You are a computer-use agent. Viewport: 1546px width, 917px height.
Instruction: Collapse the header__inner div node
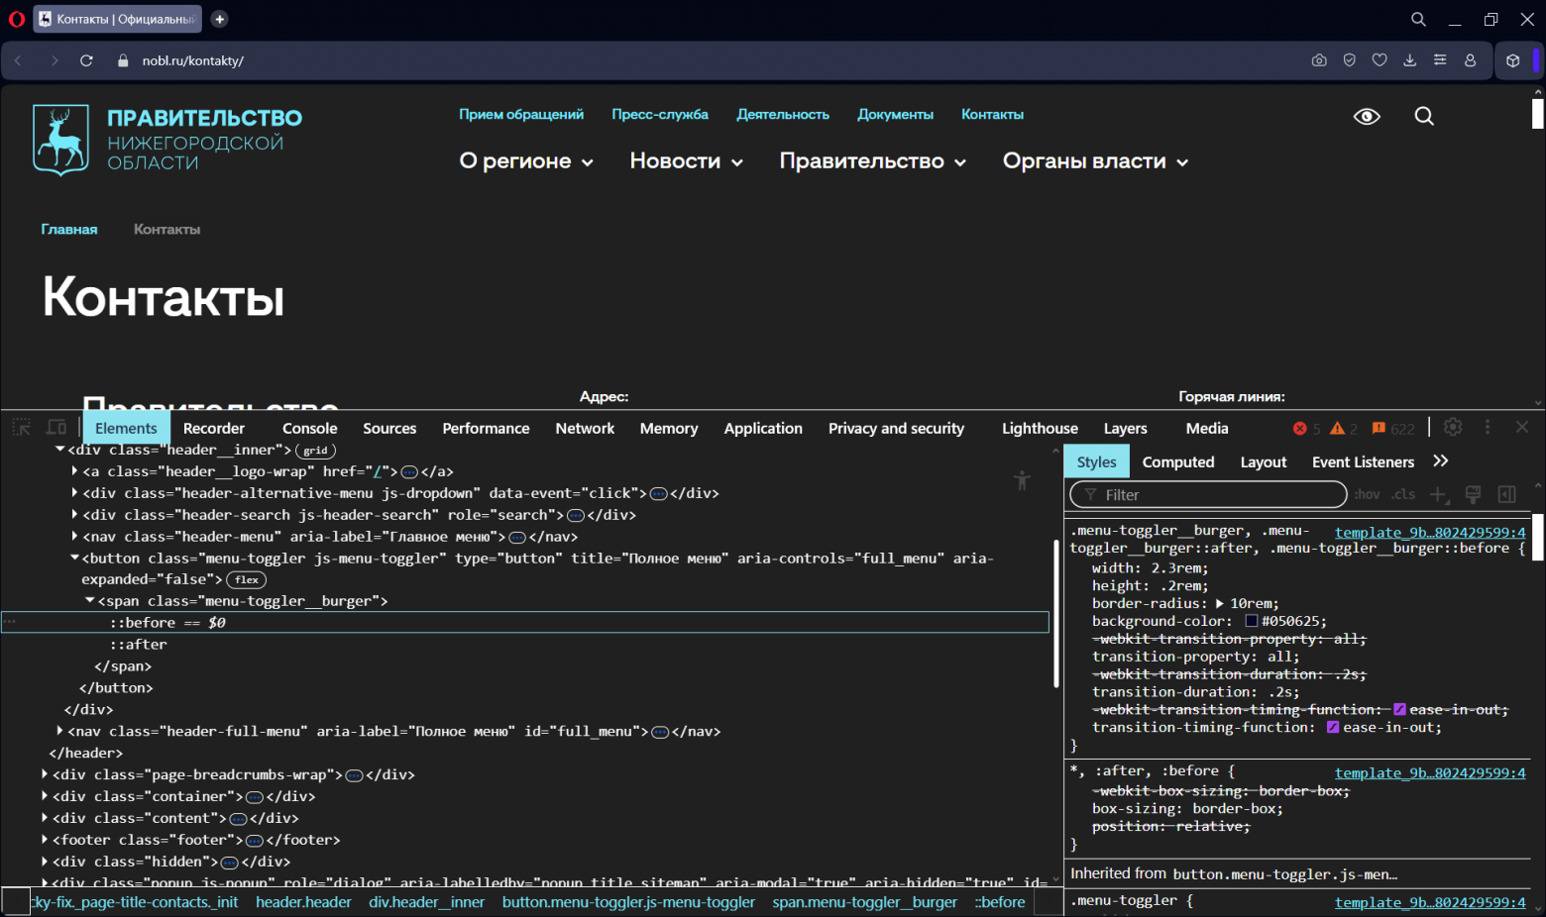[58, 448]
